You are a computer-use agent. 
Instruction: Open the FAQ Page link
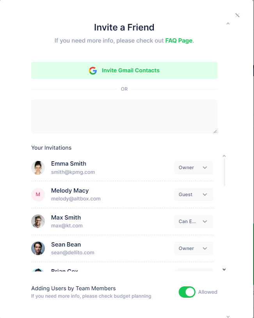pyautogui.click(x=179, y=40)
